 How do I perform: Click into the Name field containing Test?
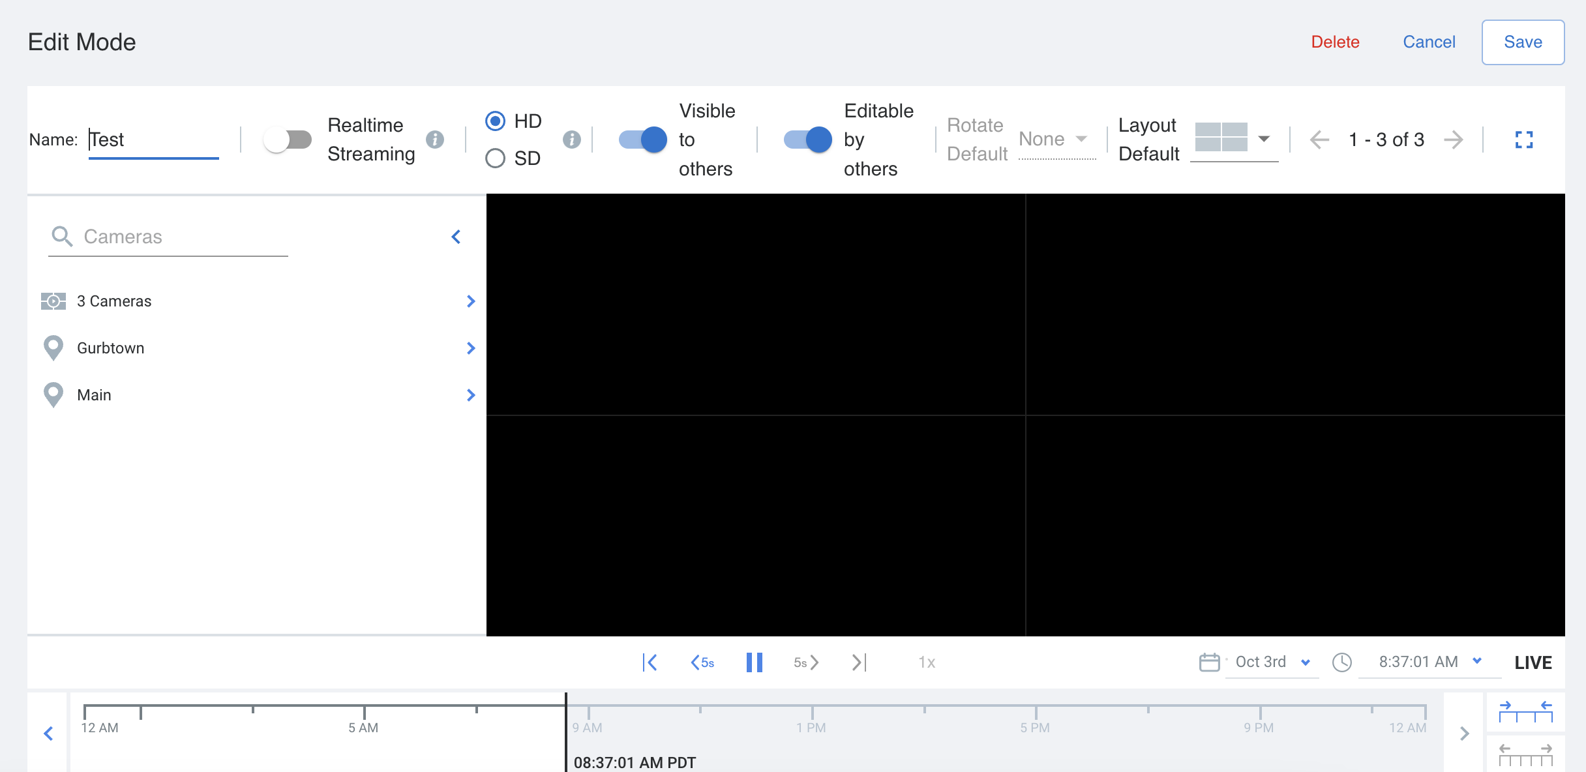pyautogui.click(x=154, y=140)
